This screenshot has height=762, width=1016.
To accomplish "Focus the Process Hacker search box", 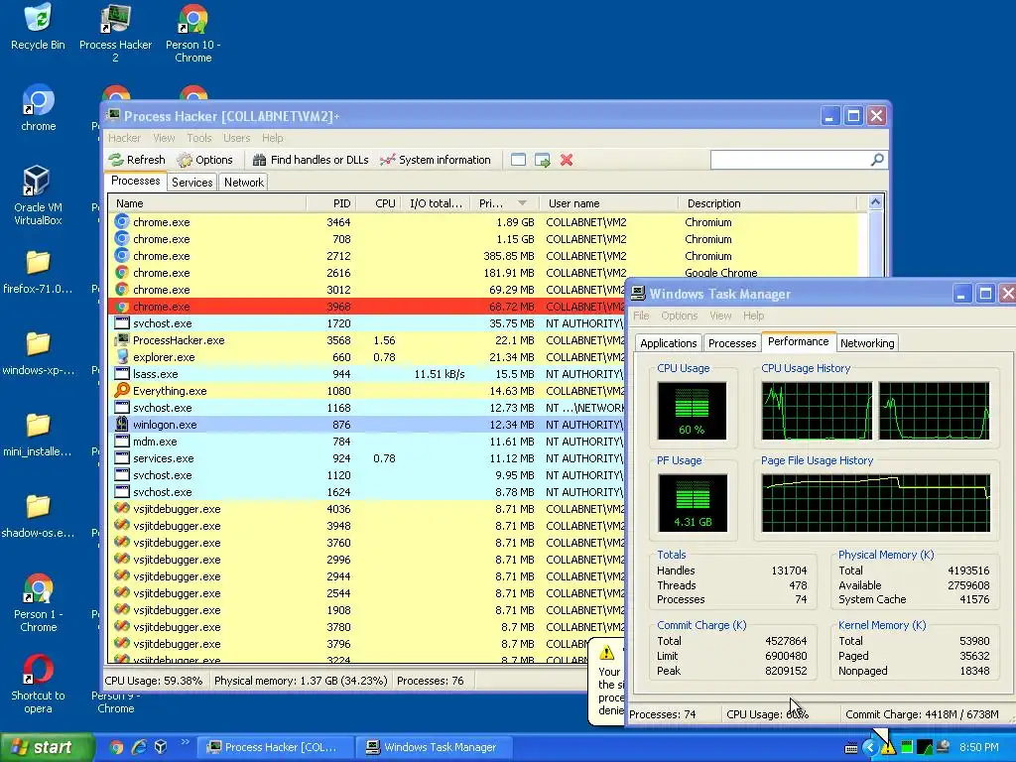I will [790, 160].
